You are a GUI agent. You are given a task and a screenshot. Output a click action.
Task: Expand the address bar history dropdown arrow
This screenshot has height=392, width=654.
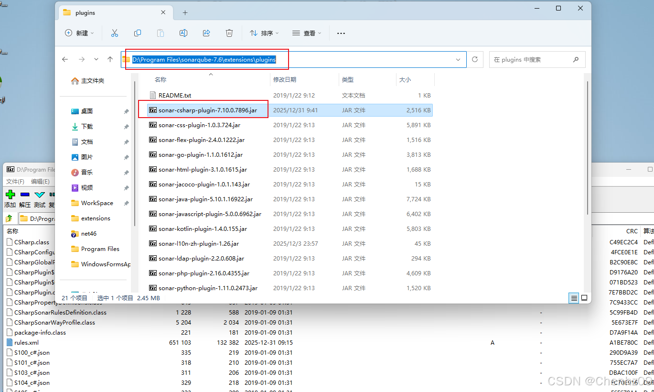click(458, 59)
